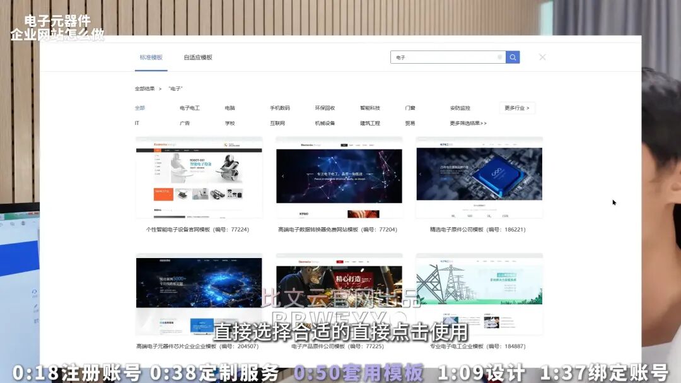Click the search input containing 电子
681x383 pixels.
441,57
